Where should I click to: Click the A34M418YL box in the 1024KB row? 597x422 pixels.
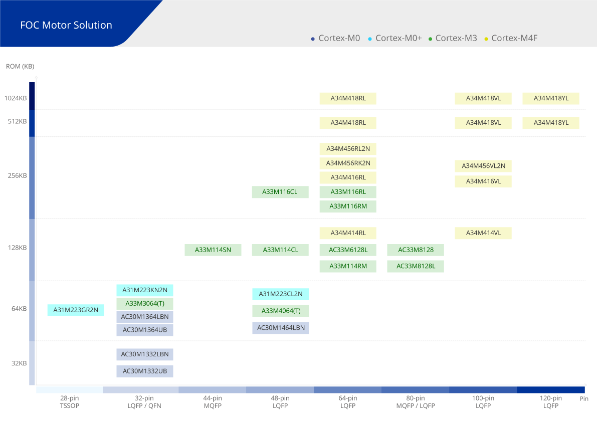(551, 98)
